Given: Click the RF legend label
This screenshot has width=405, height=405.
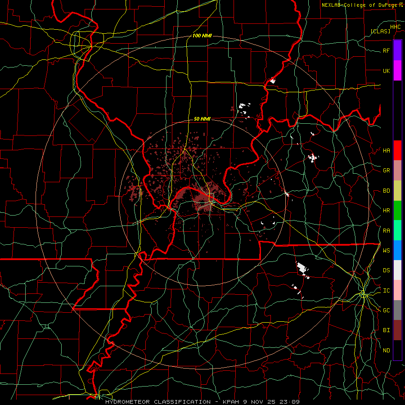Looking at the screenshot, I should tap(387, 50).
